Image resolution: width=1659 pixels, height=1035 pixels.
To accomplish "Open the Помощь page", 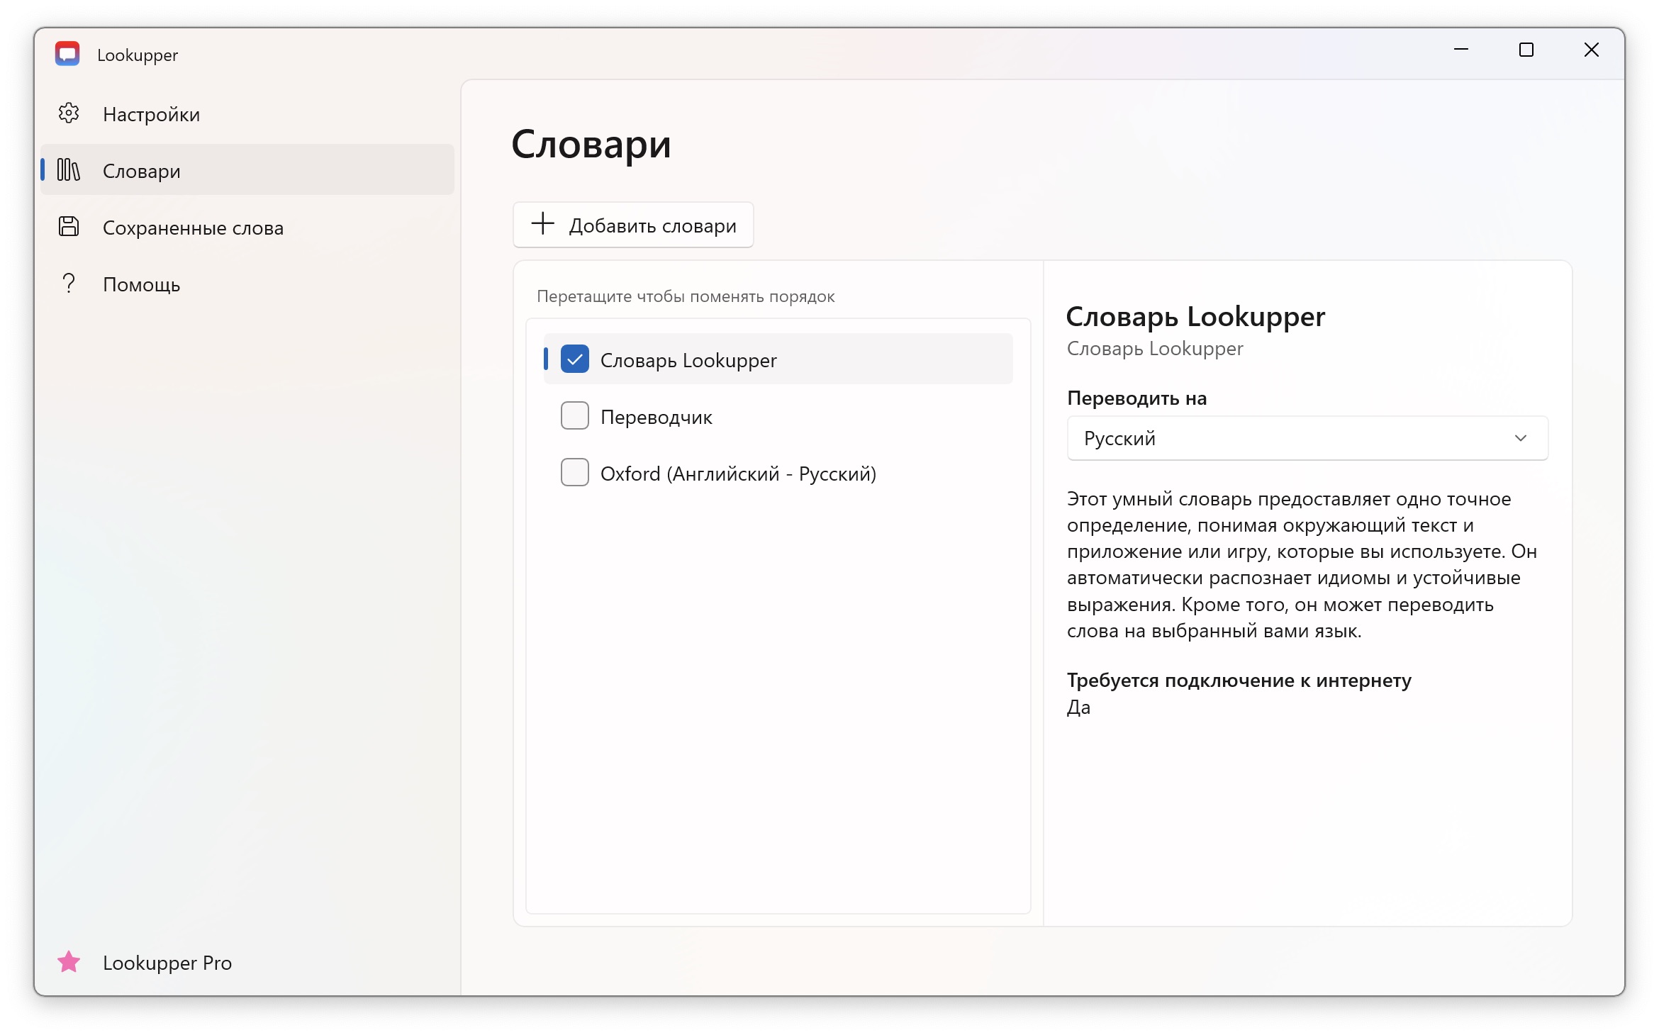I will click(247, 284).
